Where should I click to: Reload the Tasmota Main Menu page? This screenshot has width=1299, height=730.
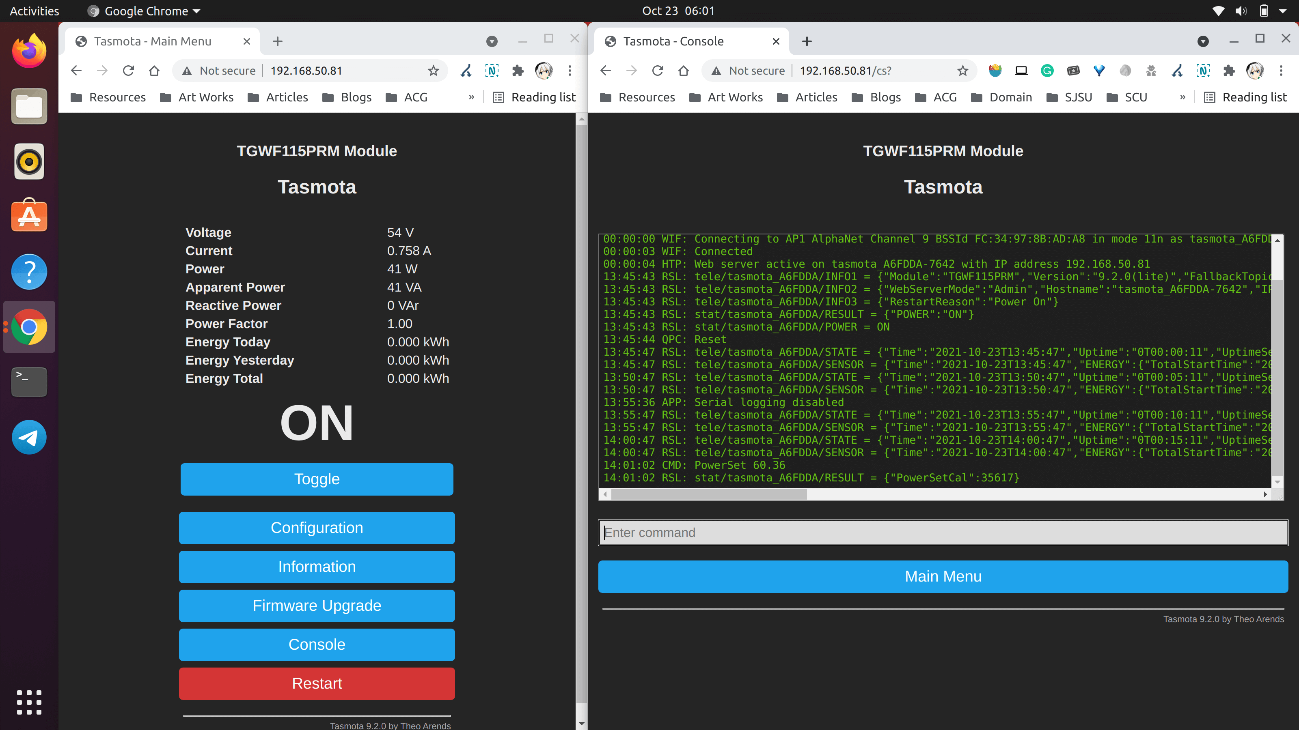[128, 71]
